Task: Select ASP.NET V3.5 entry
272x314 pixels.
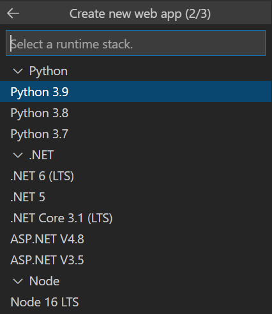Action: point(136,260)
